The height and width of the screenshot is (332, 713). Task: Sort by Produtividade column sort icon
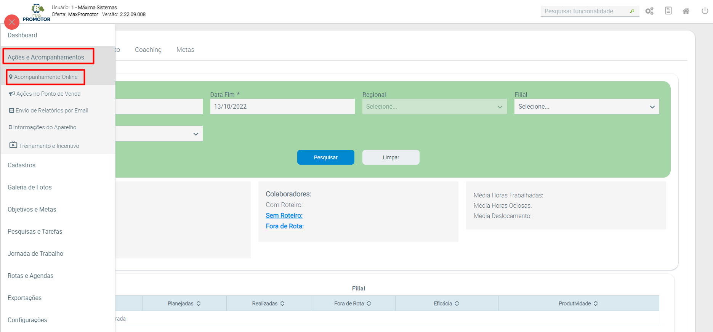(x=596, y=303)
